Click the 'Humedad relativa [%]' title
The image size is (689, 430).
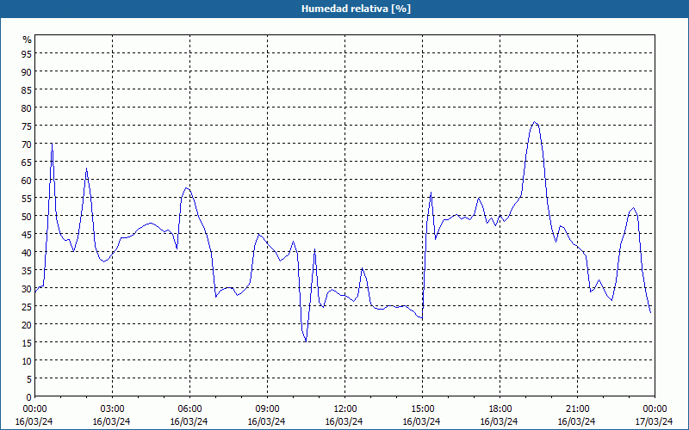pos(356,9)
